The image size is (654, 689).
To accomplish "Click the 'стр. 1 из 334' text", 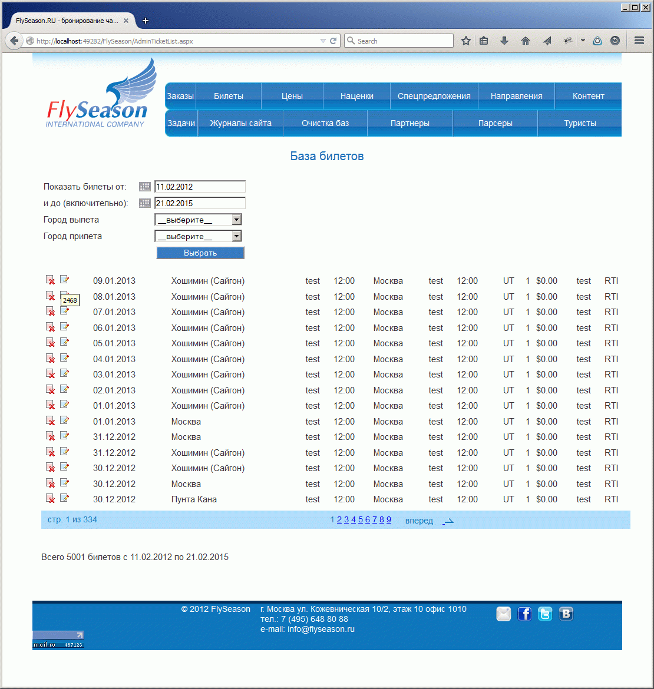I will [72, 520].
